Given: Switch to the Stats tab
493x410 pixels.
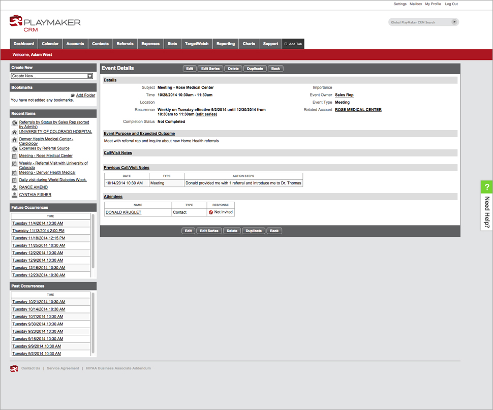Looking at the screenshot, I should click(172, 44).
